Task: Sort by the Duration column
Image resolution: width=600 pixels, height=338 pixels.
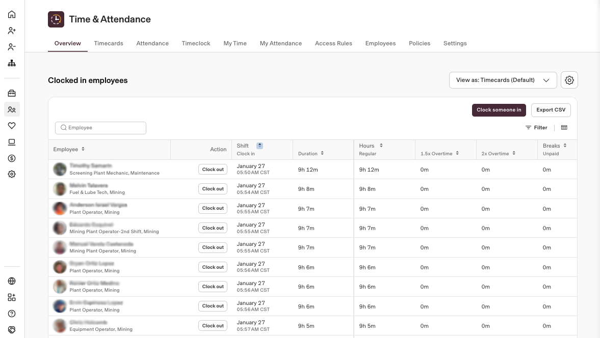Action: pyautogui.click(x=322, y=153)
